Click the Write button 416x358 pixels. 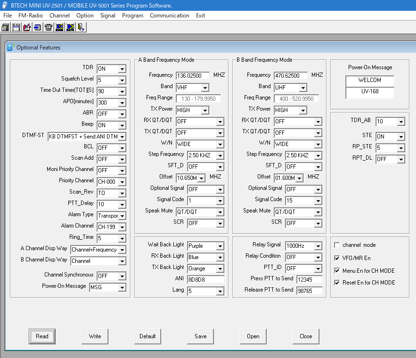click(x=95, y=336)
